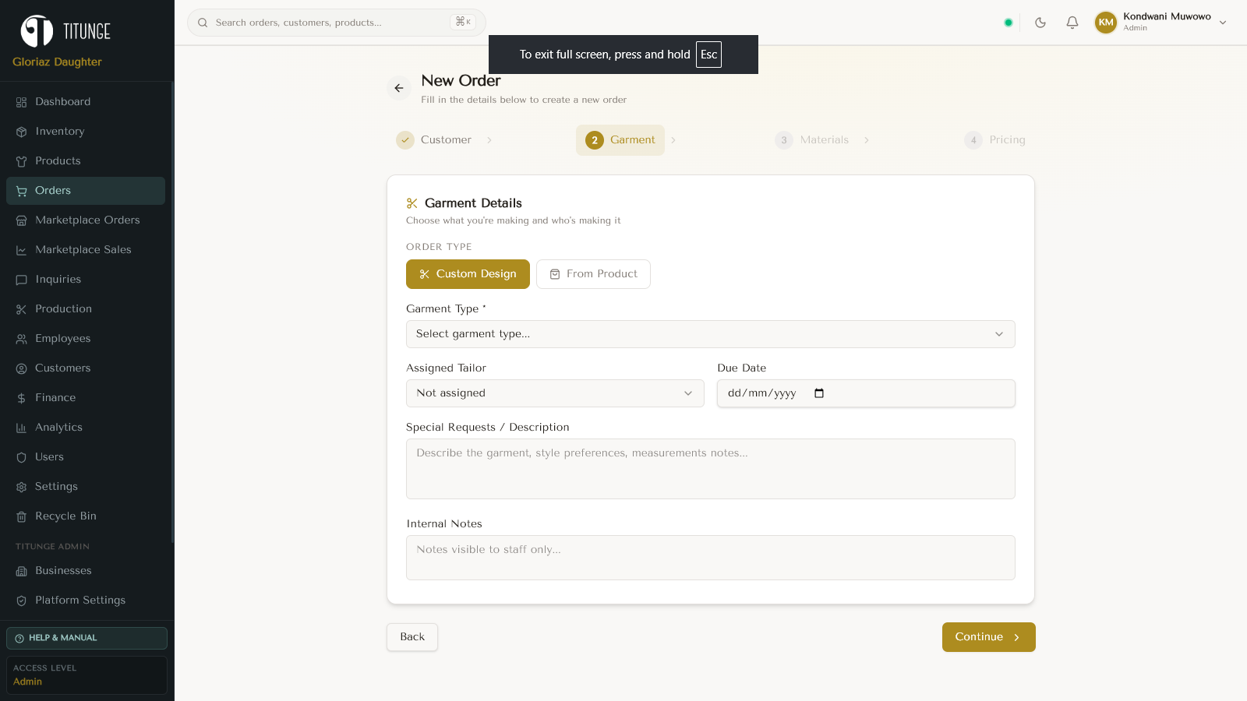Image resolution: width=1247 pixels, height=701 pixels.
Task: Jump to the Materials step
Action: [812, 140]
